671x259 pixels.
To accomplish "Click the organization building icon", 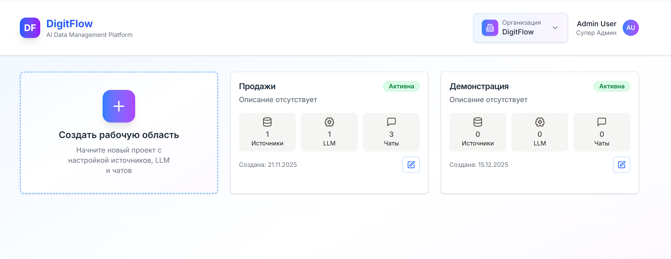I will (x=490, y=28).
